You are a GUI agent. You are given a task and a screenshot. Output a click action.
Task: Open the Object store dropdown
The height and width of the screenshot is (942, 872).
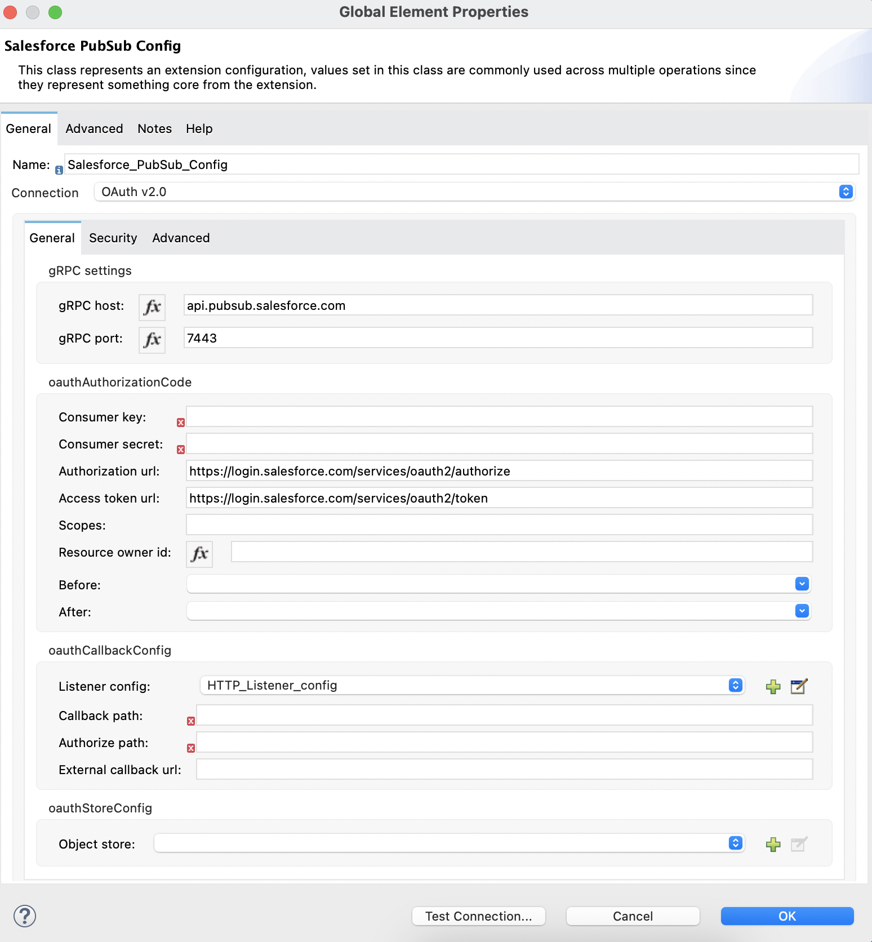[x=450, y=843]
